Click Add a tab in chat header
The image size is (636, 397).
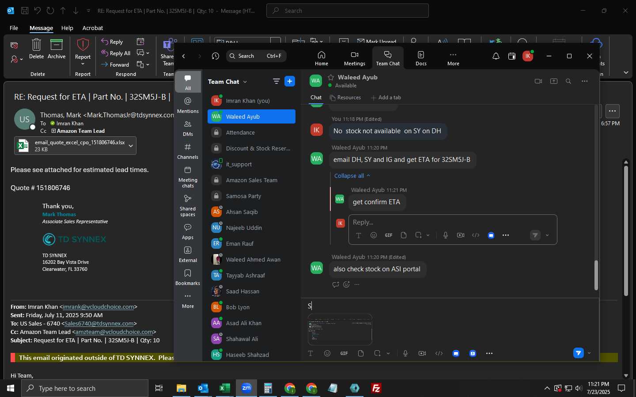(386, 97)
